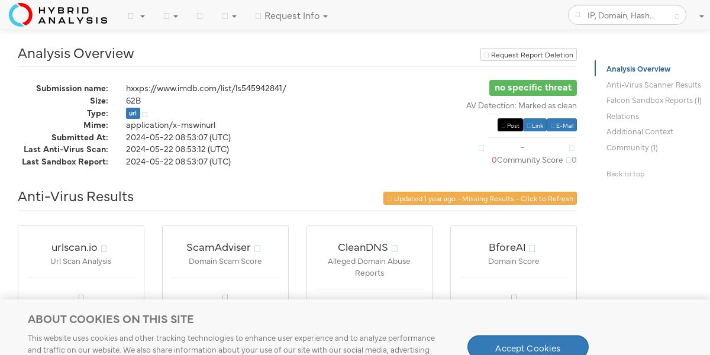
Task: Go to Analysis Overview in the sidebar
Action: [638, 69]
